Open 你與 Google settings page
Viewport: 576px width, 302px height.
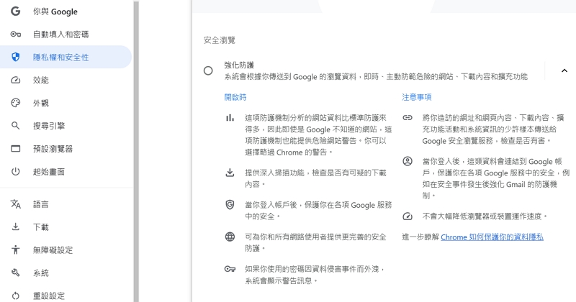point(66,12)
